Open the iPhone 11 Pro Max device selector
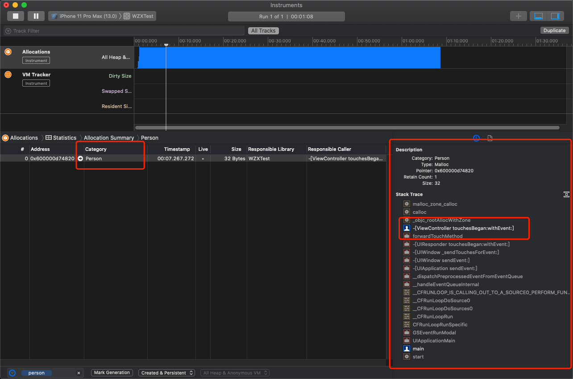 coord(84,16)
